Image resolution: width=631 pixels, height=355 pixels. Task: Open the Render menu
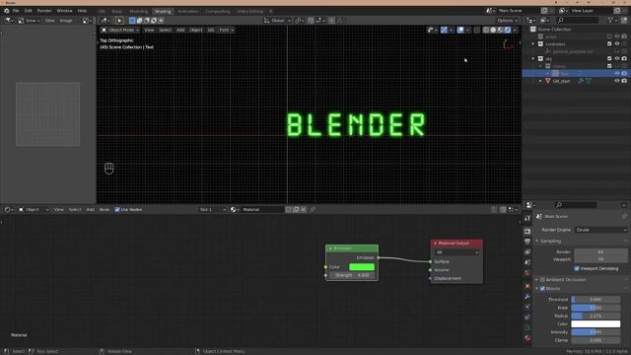coord(44,11)
